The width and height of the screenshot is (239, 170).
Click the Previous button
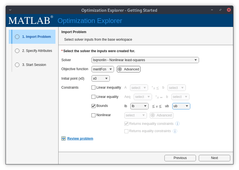tap(180, 158)
